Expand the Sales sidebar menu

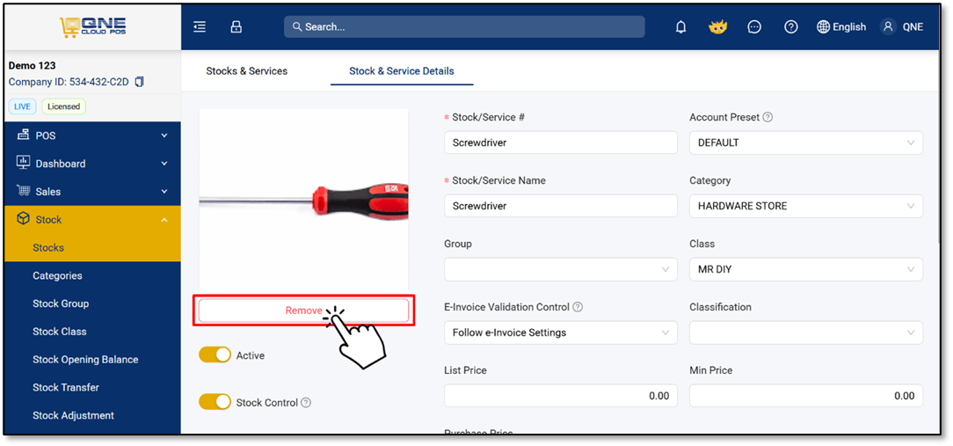(x=164, y=191)
